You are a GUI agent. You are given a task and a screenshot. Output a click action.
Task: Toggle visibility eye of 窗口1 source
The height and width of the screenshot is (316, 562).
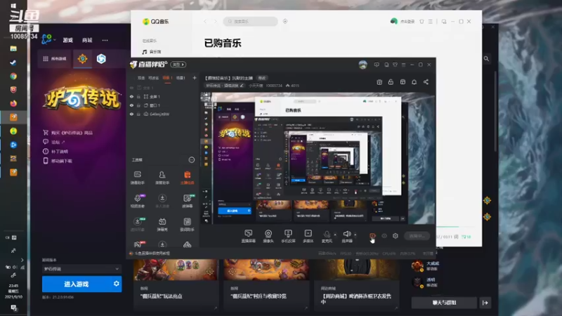(131, 105)
